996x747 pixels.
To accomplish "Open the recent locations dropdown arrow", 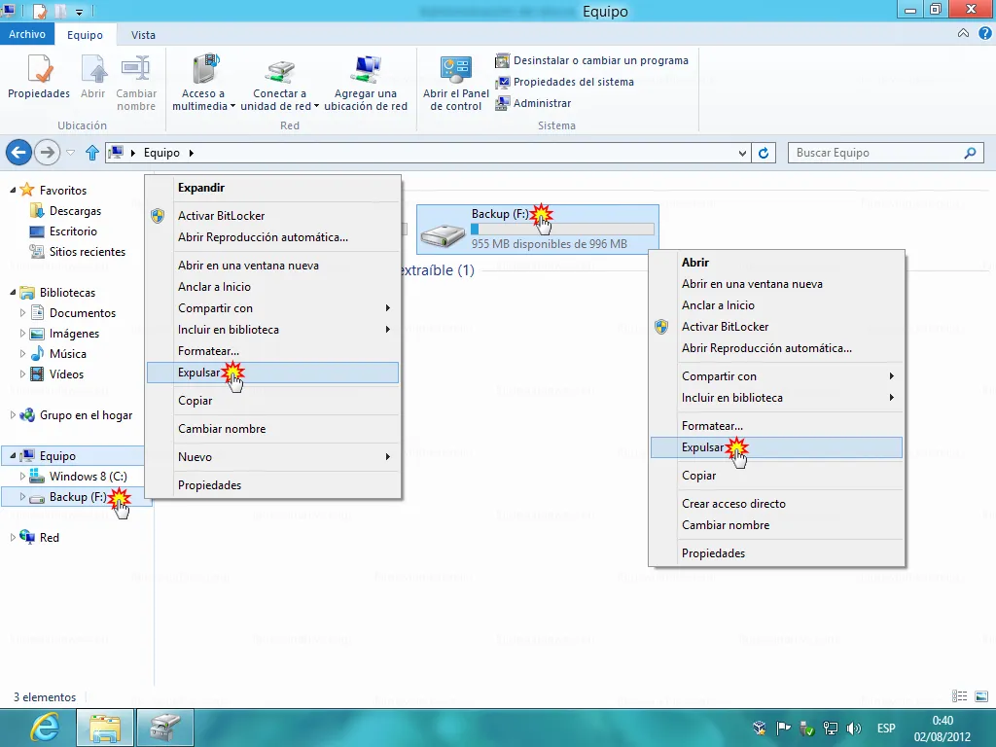I will click(x=70, y=153).
